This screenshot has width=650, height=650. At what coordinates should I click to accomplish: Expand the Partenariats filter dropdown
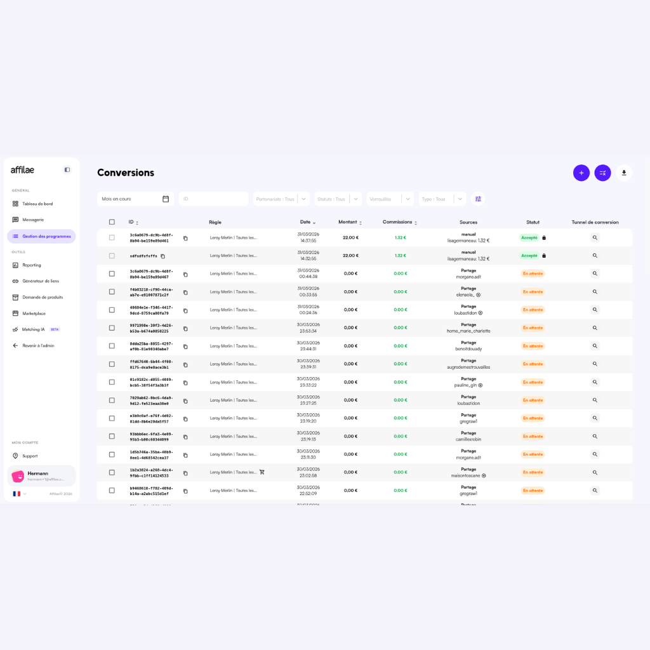click(303, 199)
